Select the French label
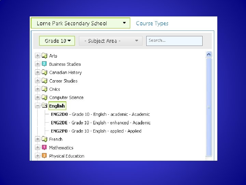Image resolution: width=246 pixels, height=185 pixels. click(x=56, y=139)
